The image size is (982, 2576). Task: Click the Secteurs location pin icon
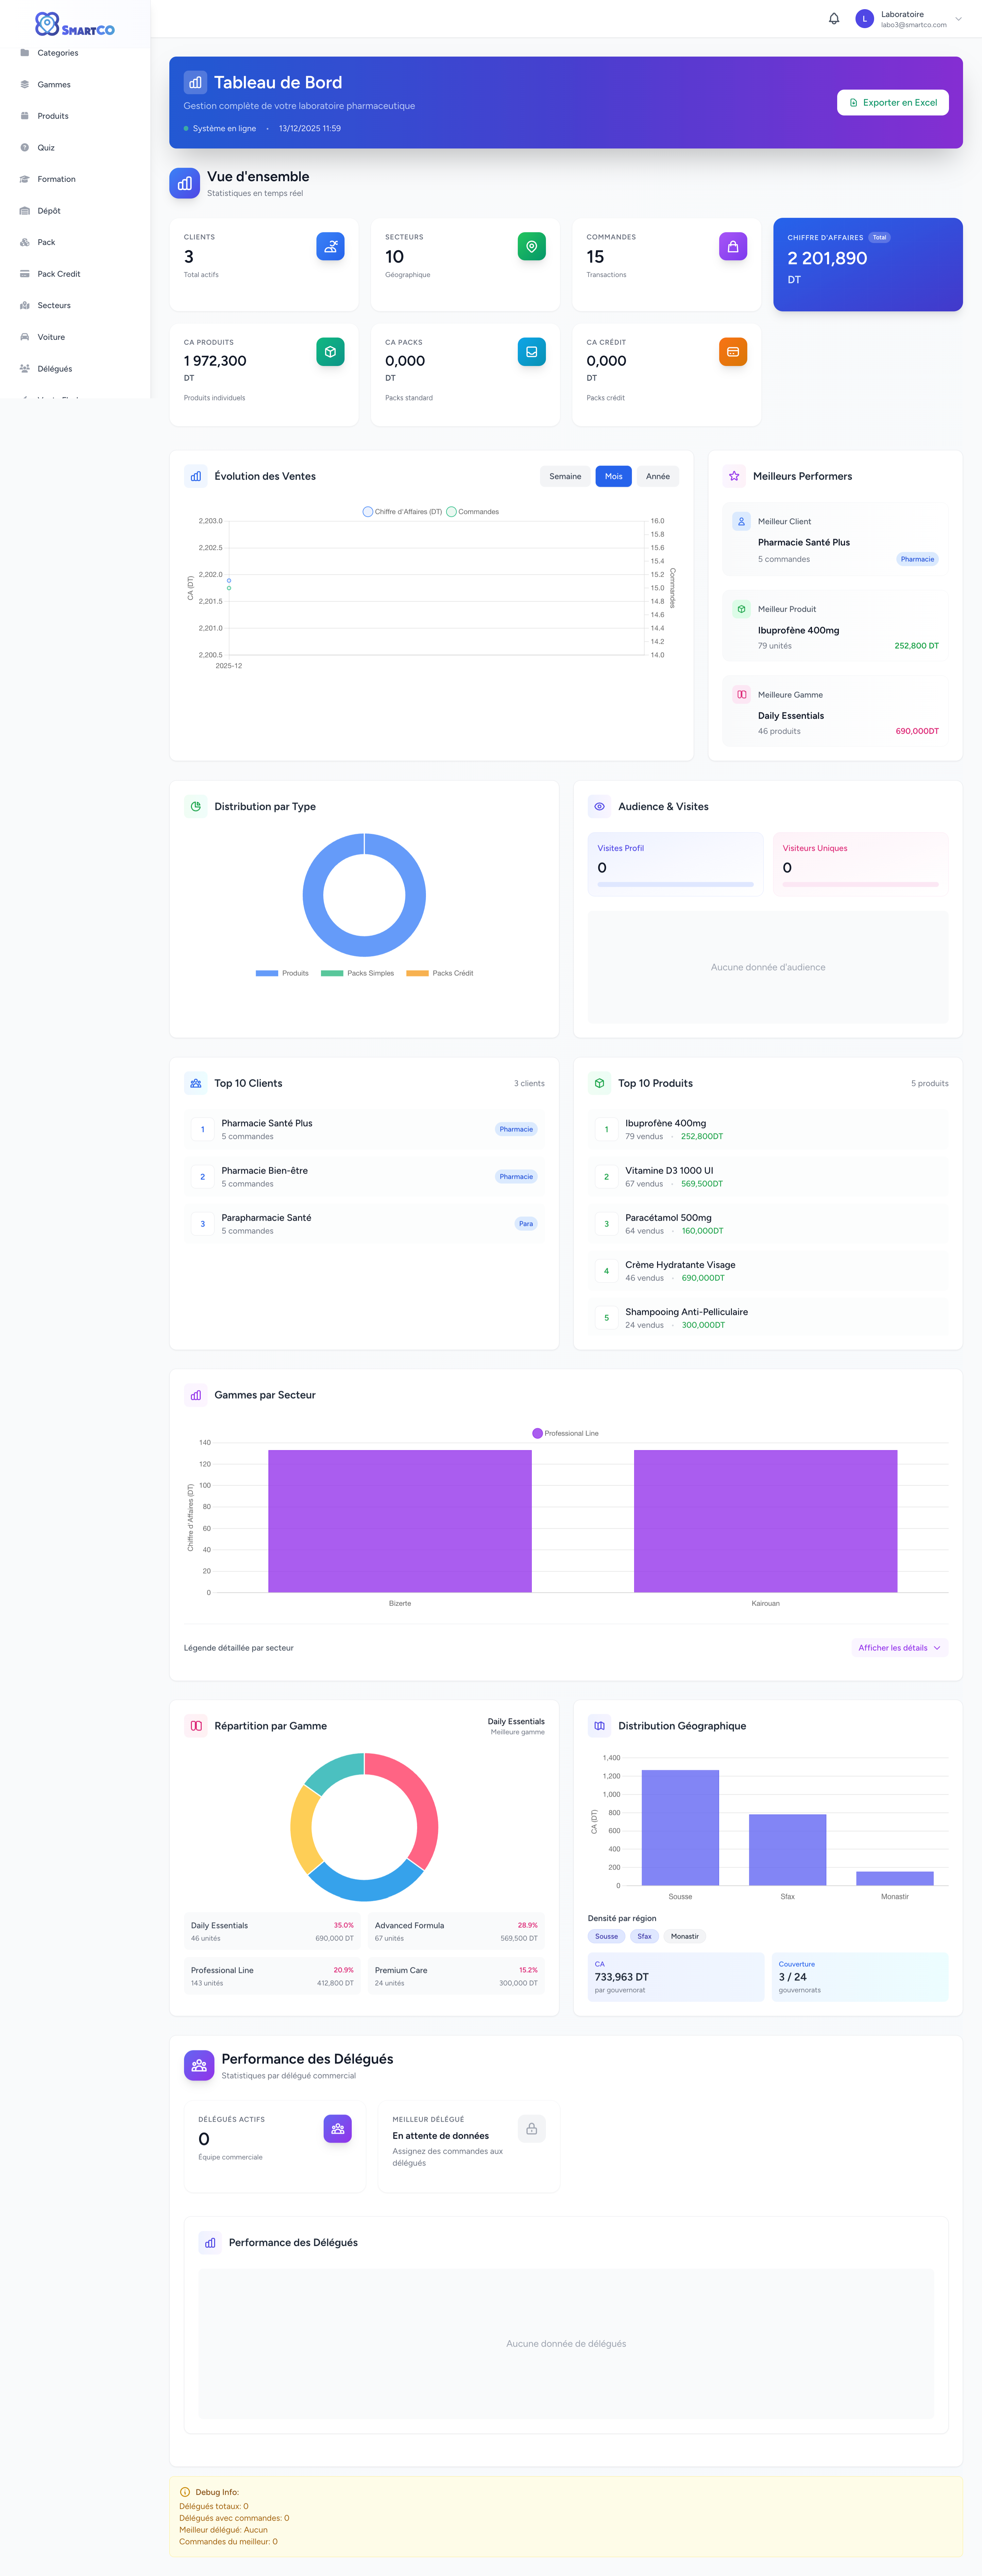(532, 246)
